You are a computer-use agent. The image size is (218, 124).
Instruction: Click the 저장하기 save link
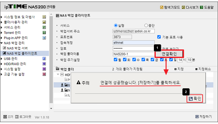[x=205, y=117]
